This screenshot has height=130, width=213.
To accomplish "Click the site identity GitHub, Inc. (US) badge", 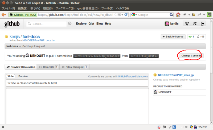I will click(x=23, y=15).
